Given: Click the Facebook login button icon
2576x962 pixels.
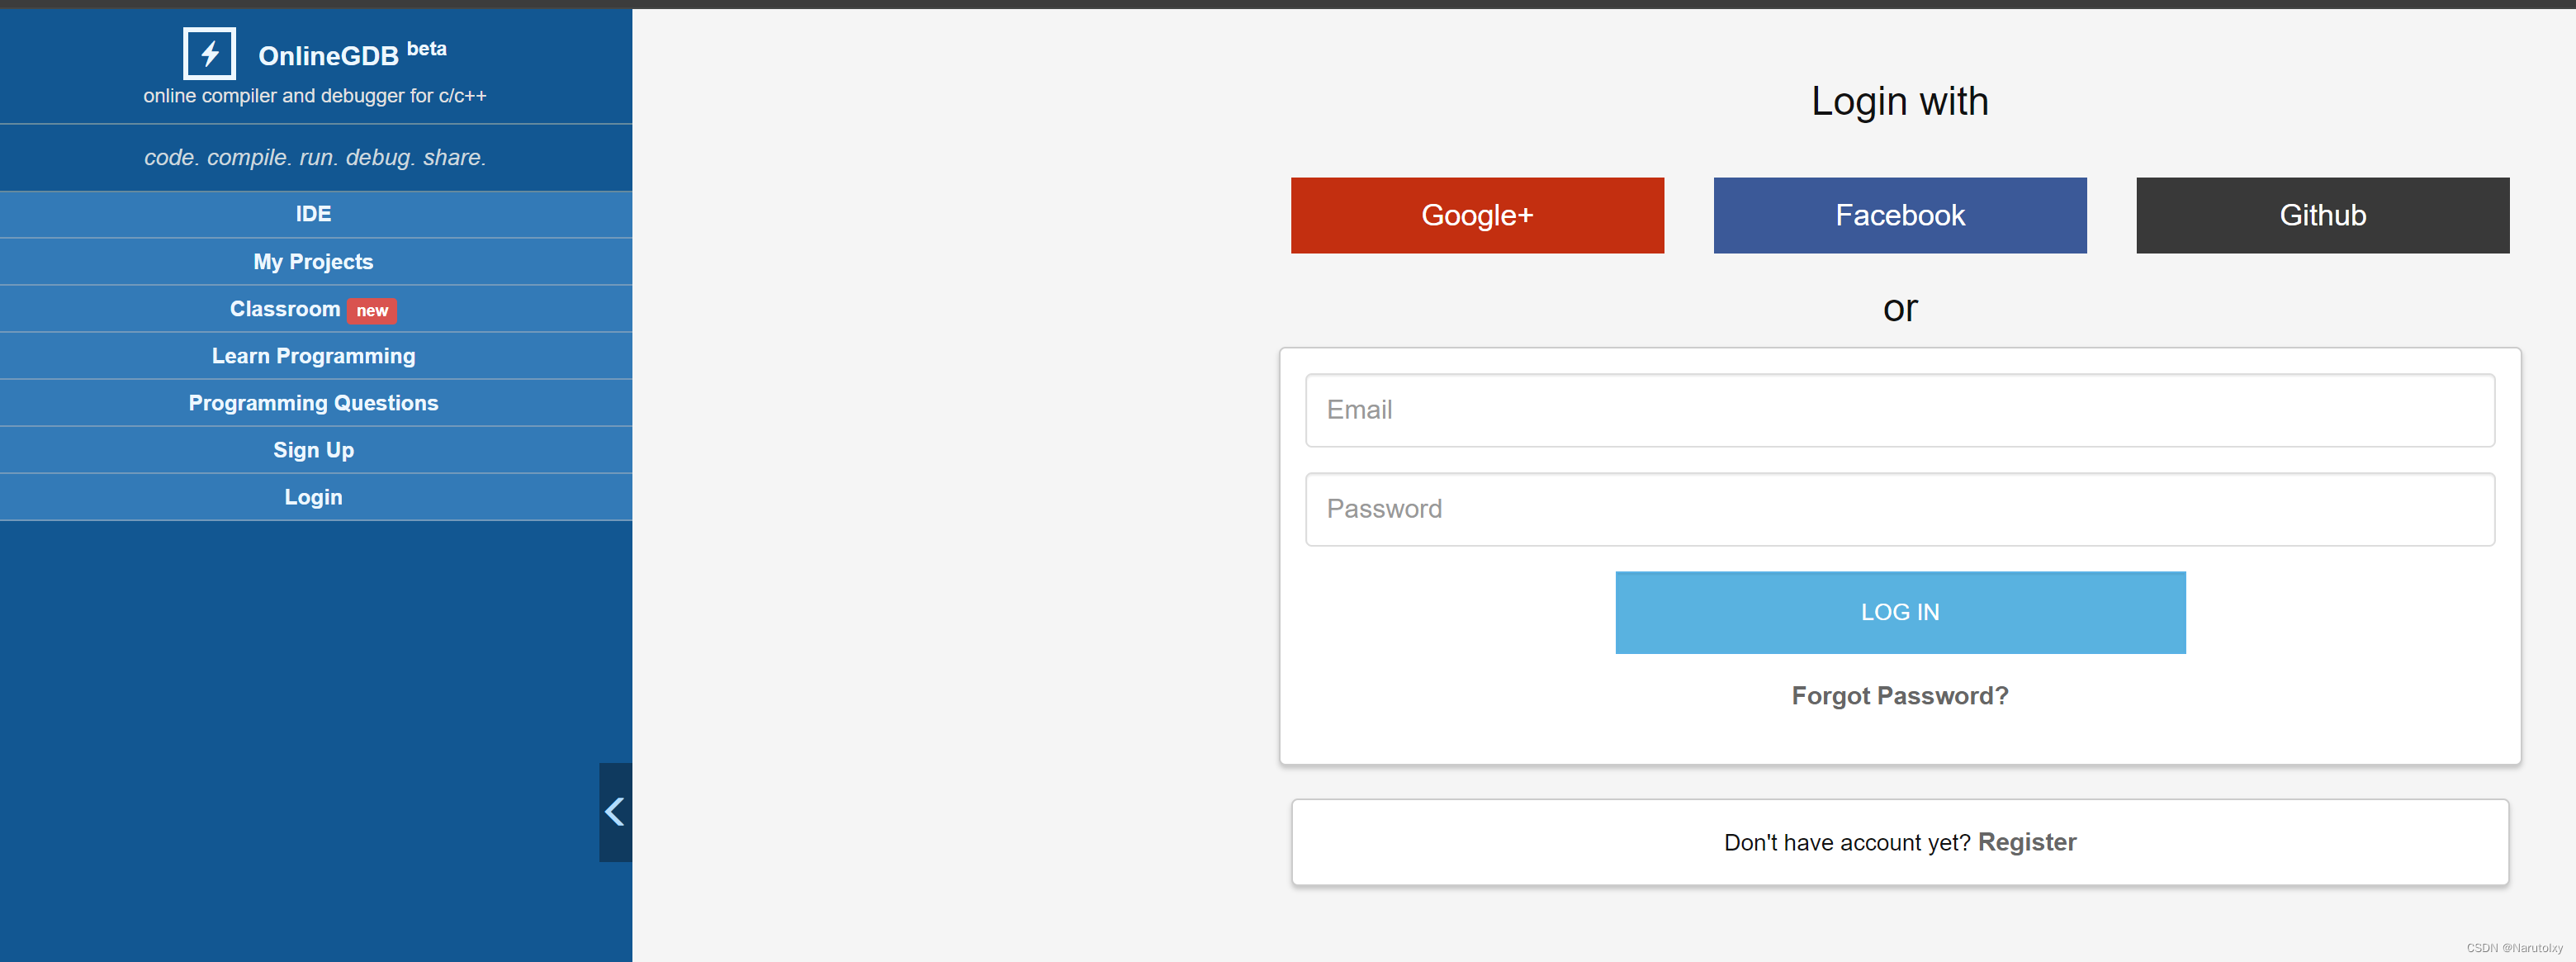Looking at the screenshot, I should coord(1899,214).
